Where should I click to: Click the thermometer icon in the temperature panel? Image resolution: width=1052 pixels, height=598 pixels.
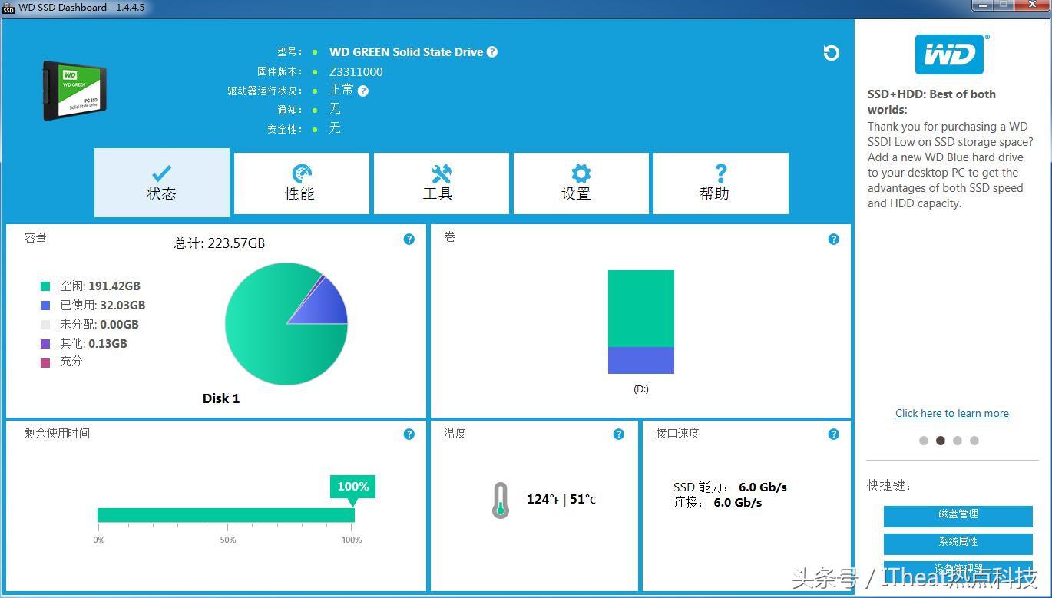501,499
